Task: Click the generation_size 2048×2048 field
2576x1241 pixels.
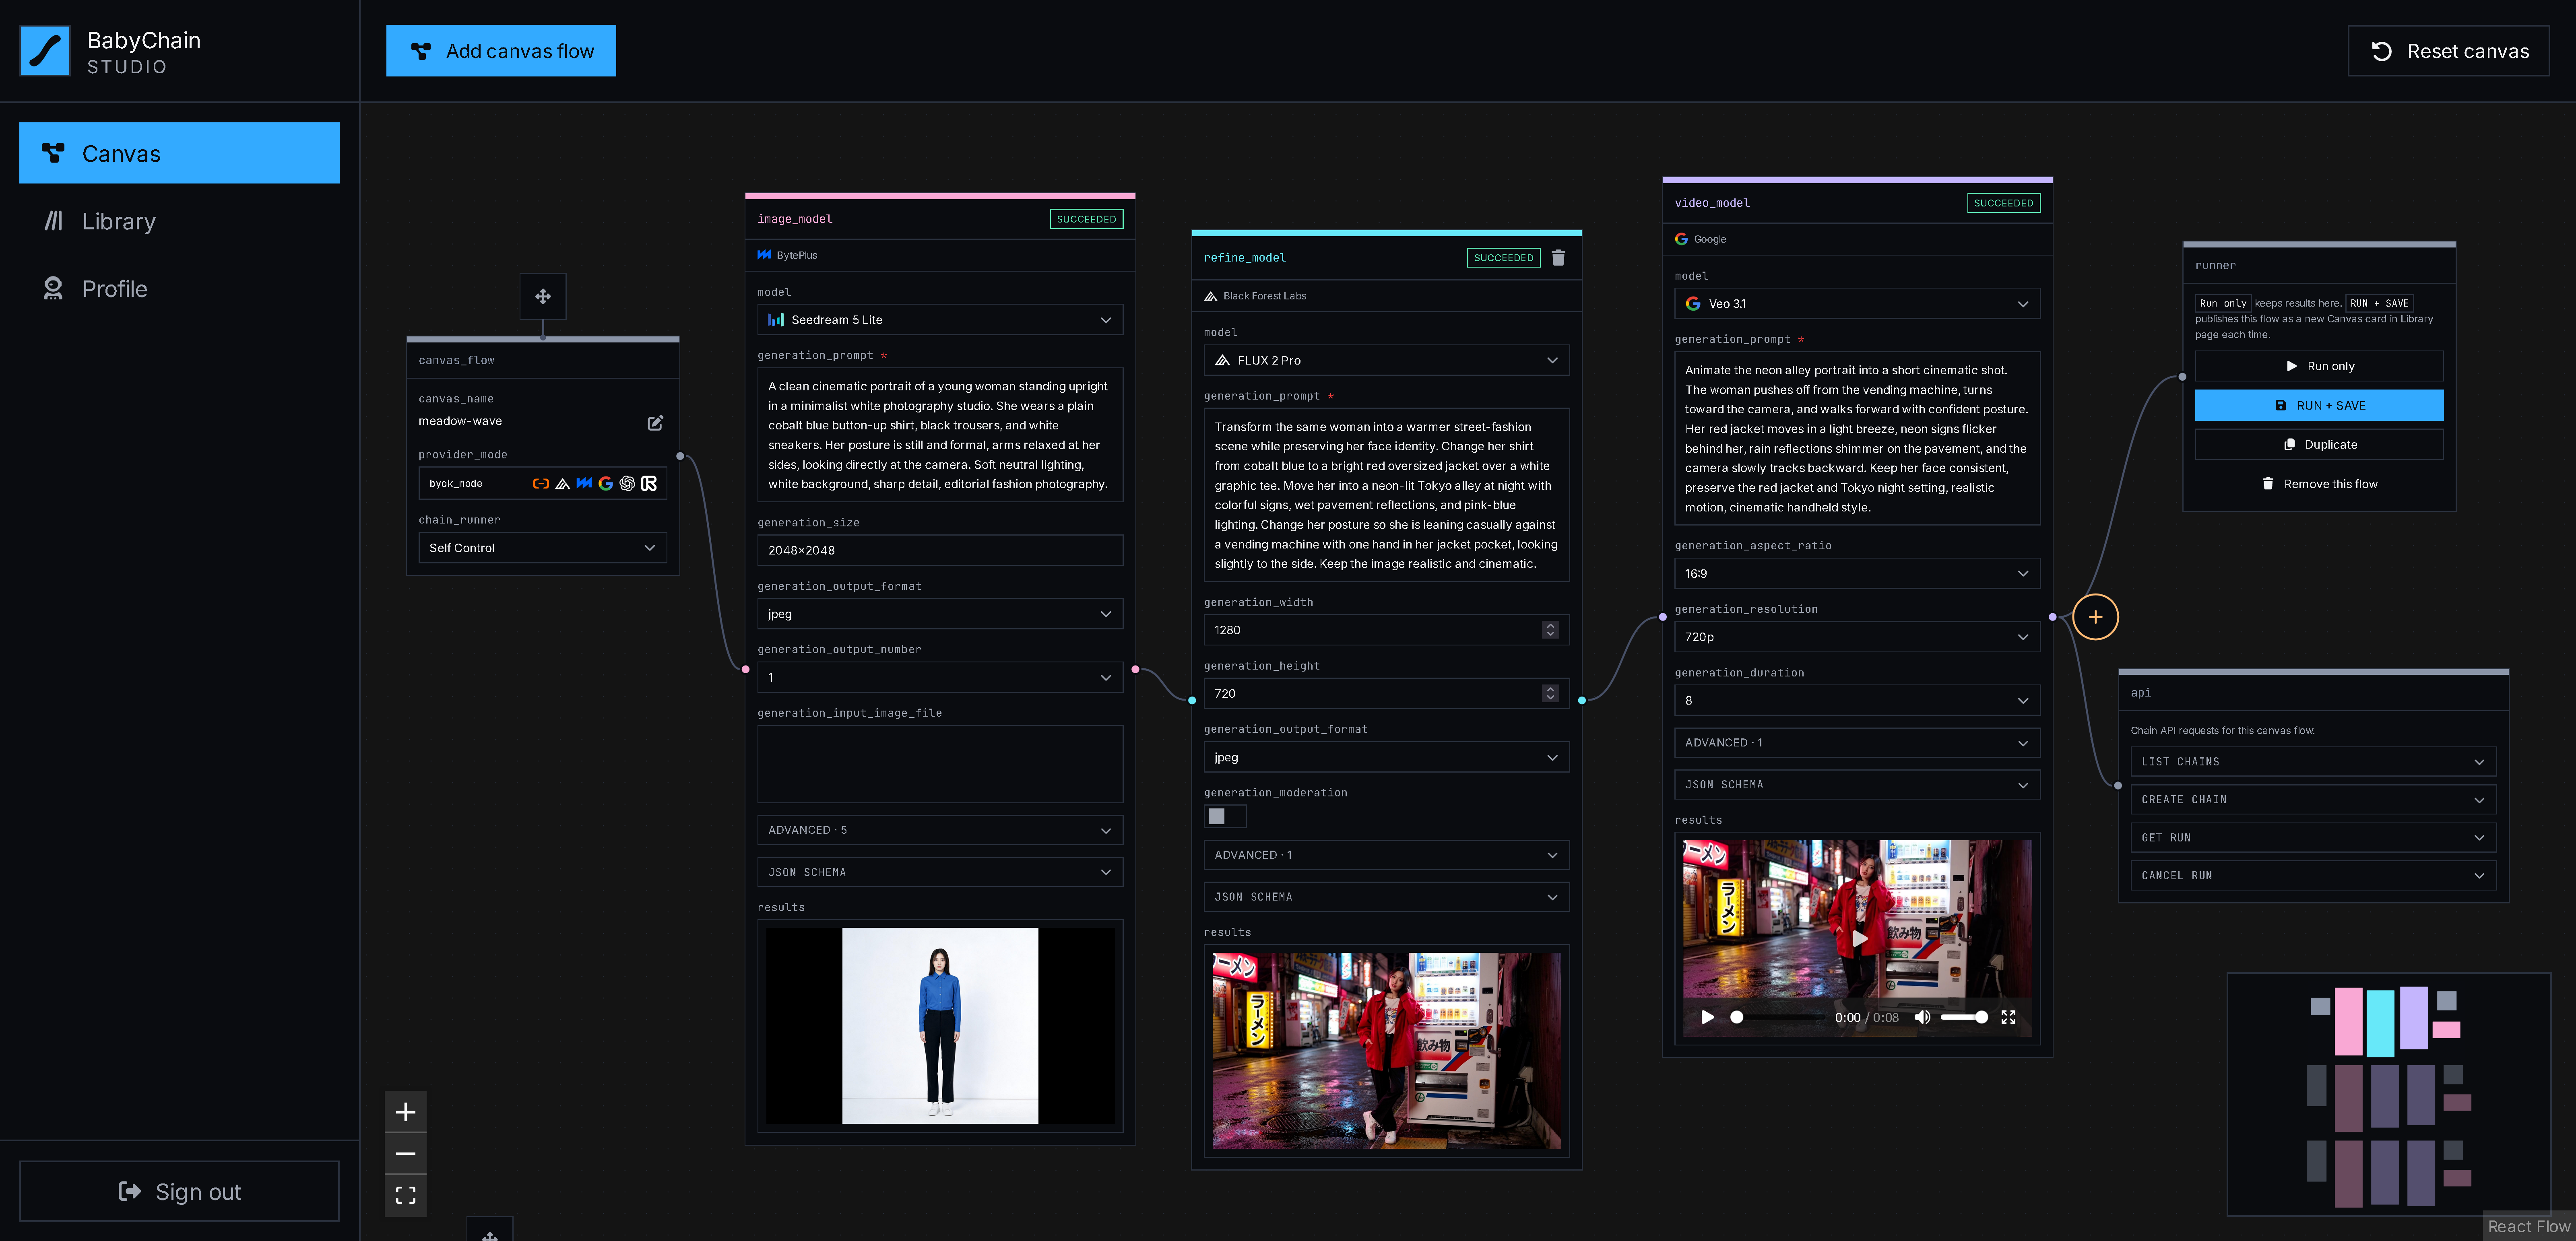Action: pos(940,551)
